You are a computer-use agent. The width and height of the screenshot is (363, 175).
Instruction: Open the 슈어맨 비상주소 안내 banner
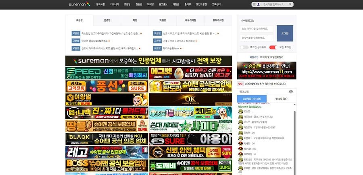coord(267,70)
